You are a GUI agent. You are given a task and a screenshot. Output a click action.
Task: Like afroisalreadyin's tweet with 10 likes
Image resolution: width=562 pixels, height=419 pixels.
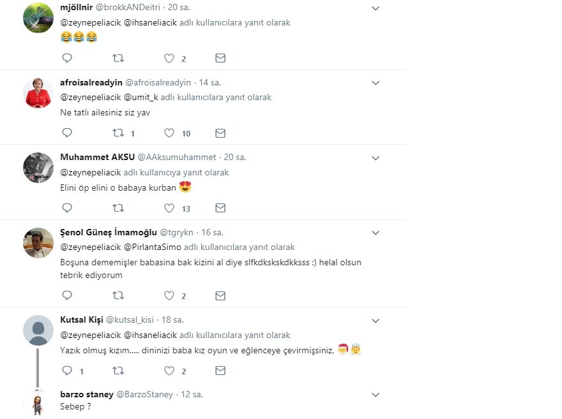169,133
